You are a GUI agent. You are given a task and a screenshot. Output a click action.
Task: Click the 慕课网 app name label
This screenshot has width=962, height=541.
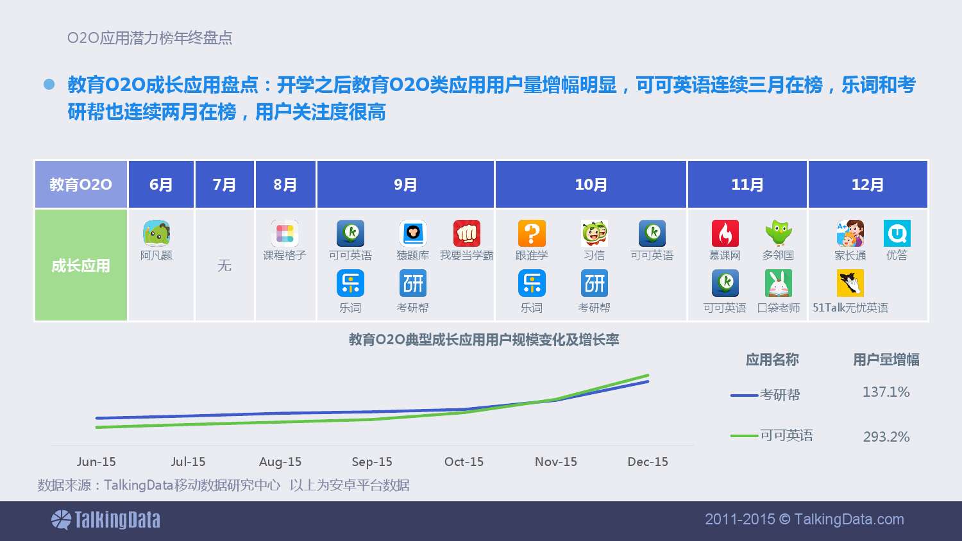pos(725,255)
